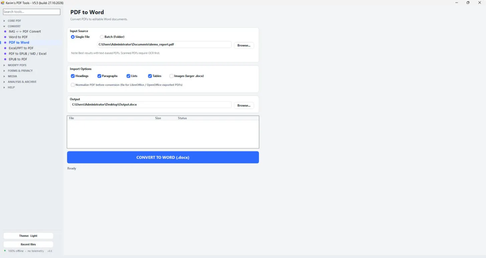This screenshot has width=486, height=258.
Task: Browse for the input PDF file
Action: point(244,45)
